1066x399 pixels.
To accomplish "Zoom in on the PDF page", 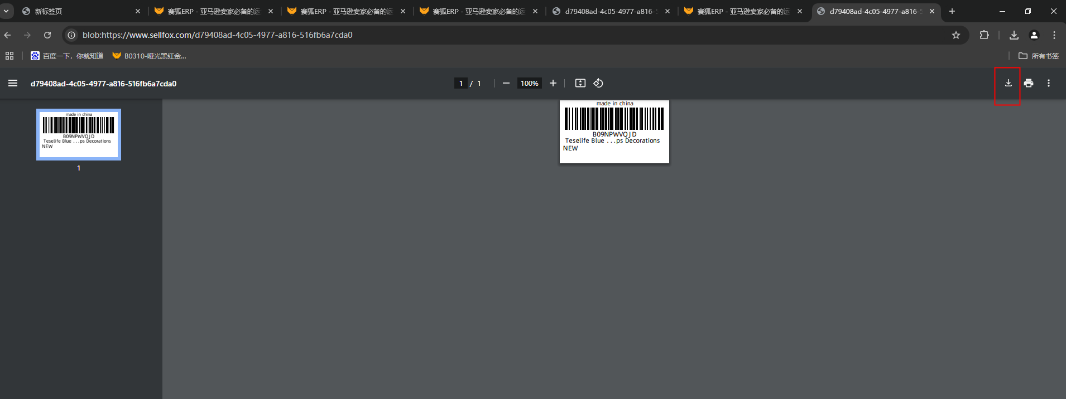I will [553, 84].
